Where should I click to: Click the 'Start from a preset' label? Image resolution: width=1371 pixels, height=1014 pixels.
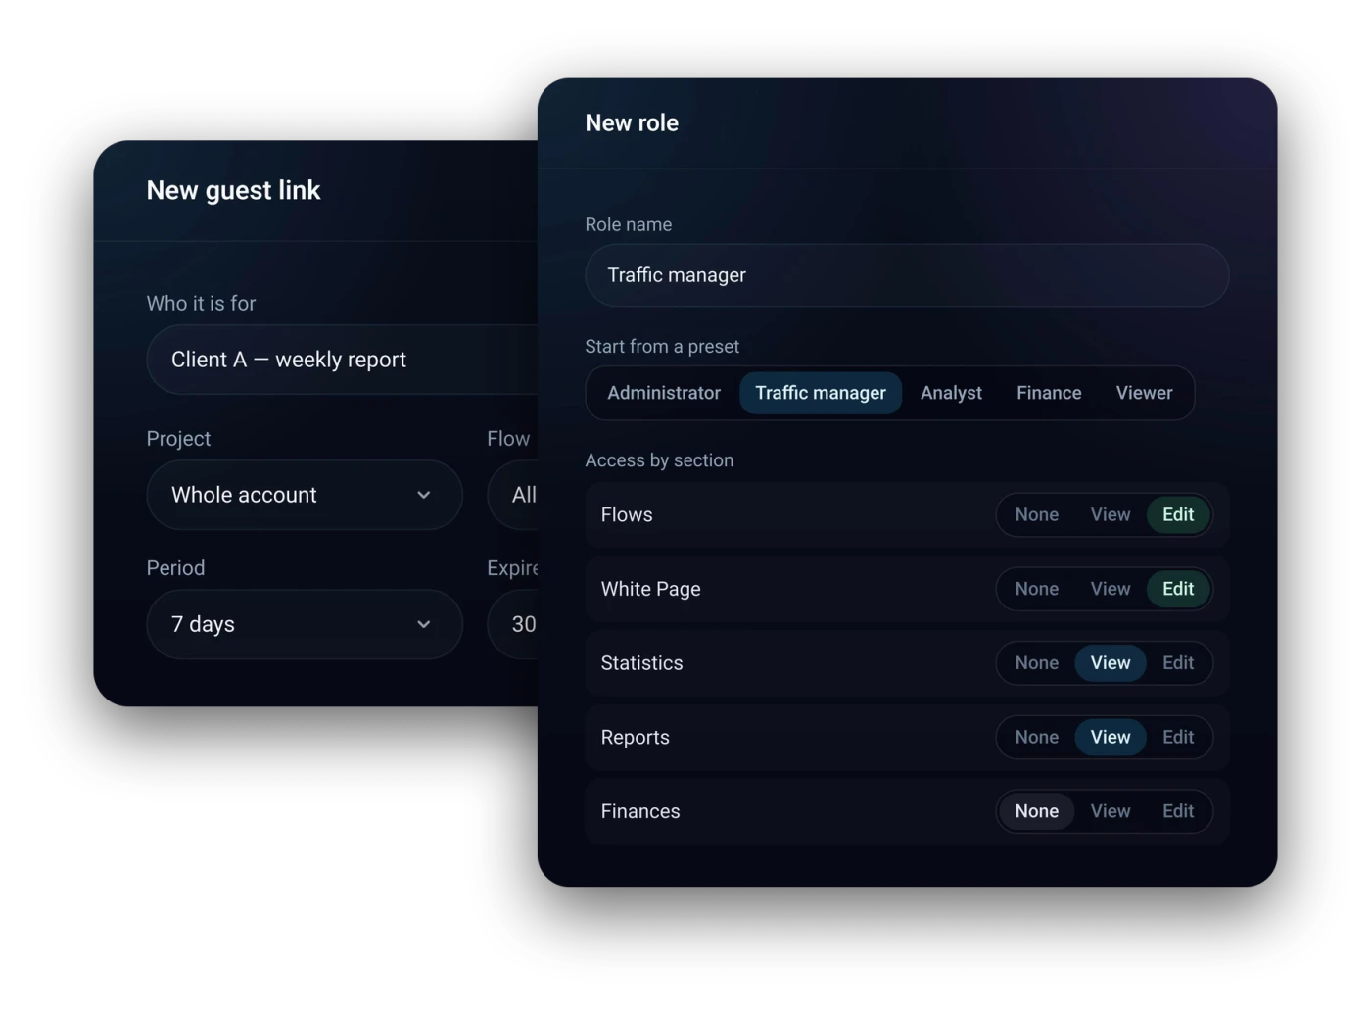(x=662, y=347)
